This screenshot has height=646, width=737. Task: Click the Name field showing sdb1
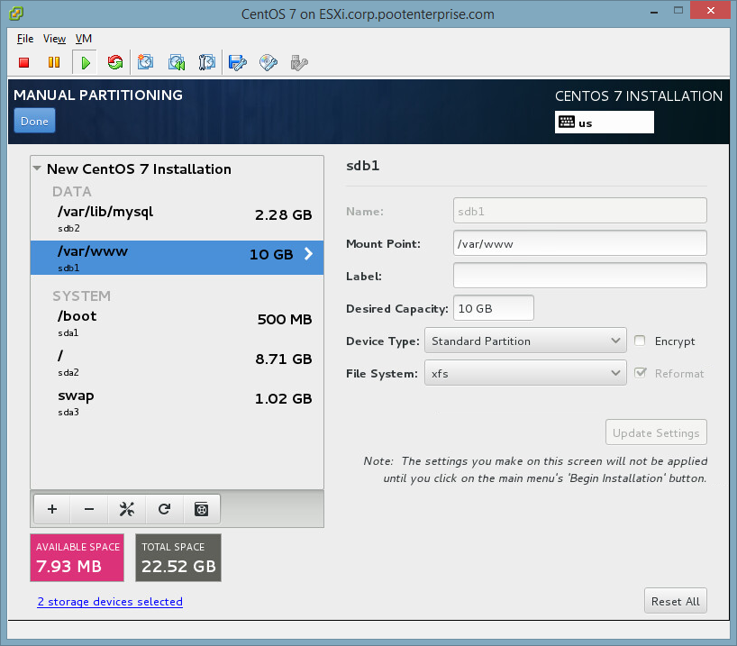[579, 211]
